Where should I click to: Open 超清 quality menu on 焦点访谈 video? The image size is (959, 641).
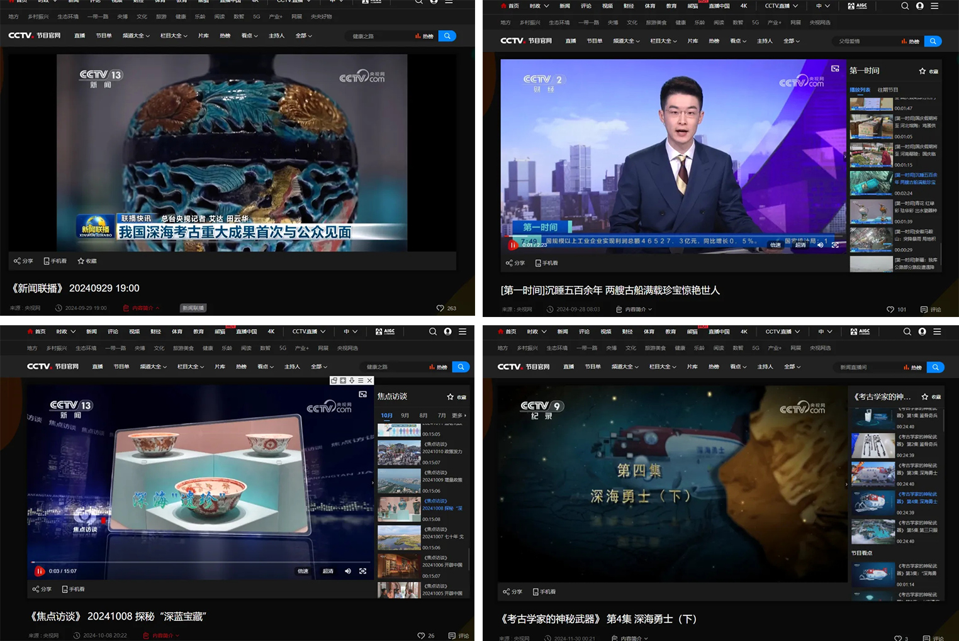pos(328,571)
